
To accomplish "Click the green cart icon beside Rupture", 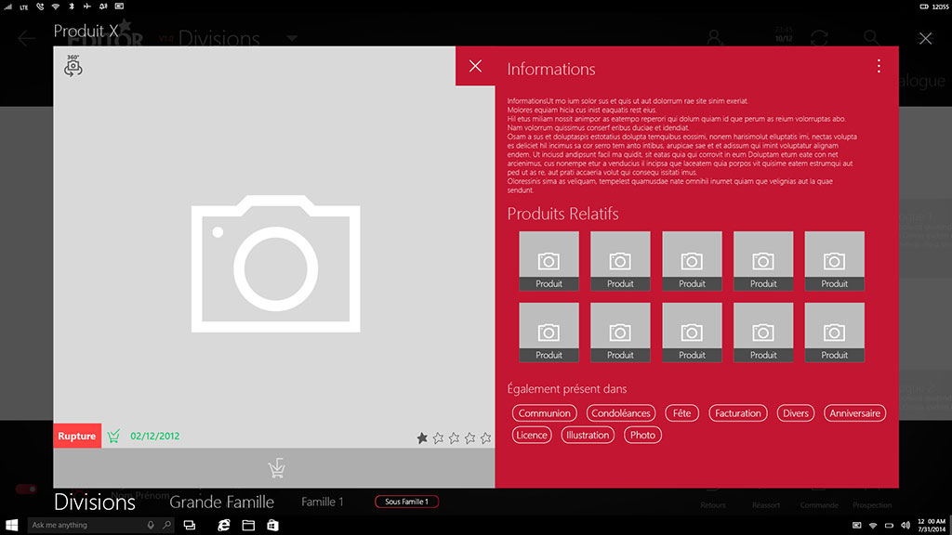I will pos(113,436).
